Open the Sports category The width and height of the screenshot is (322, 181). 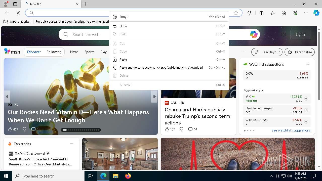[x=89, y=52]
